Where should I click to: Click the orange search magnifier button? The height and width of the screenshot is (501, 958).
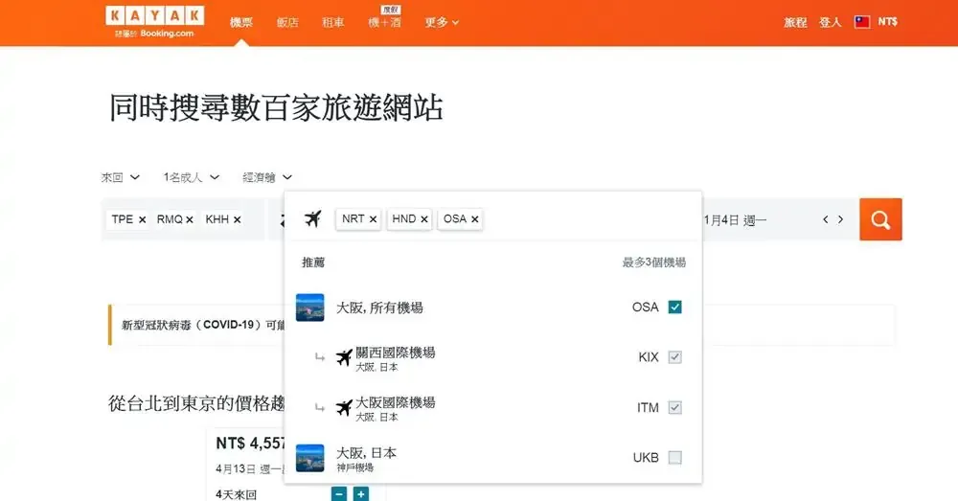coord(880,219)
